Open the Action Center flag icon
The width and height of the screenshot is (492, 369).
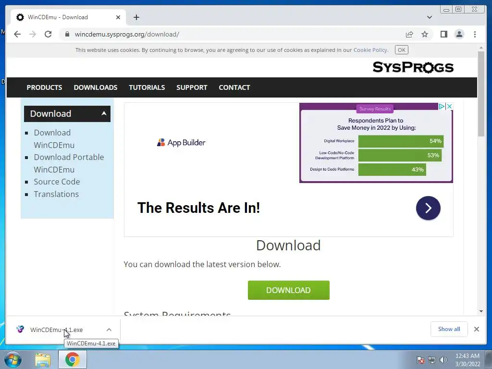(x=420, y=360)
